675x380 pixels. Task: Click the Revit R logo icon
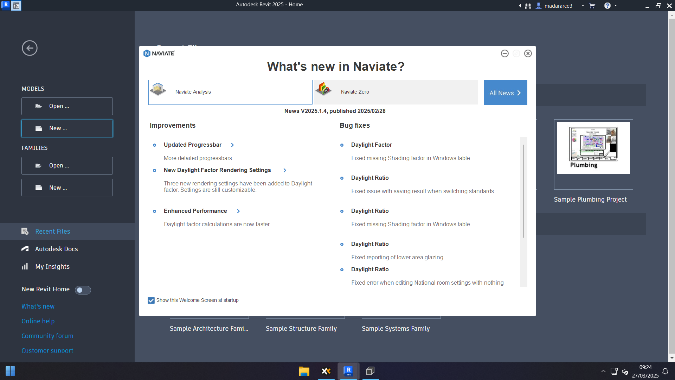(x=6, y=5)
